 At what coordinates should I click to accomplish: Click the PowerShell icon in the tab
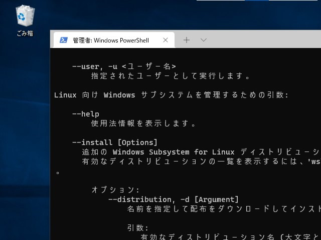pyautogui.click(x=64, y=40)
